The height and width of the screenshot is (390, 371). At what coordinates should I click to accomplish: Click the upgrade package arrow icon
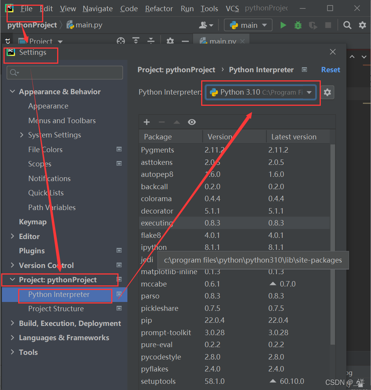[x=176, y=122]
